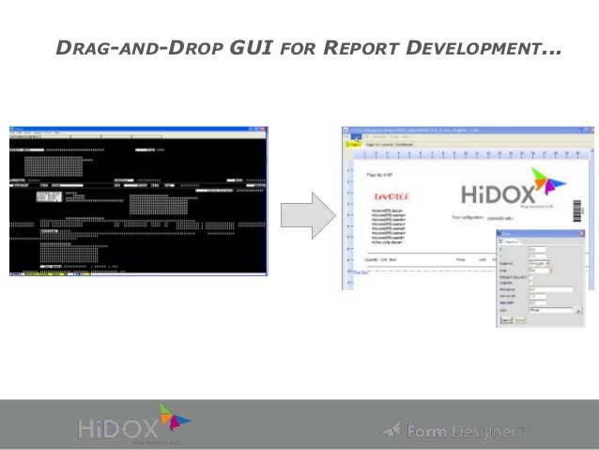Screen dimensions: 599x450
Task: Click the blue Page Start marker
Action: pyautogui.click(x=361, y=272)
